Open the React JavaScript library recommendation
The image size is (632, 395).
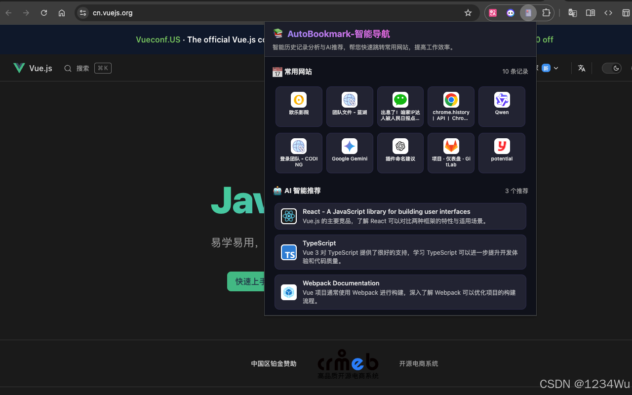pyautogui.click(x=400, y=216)
